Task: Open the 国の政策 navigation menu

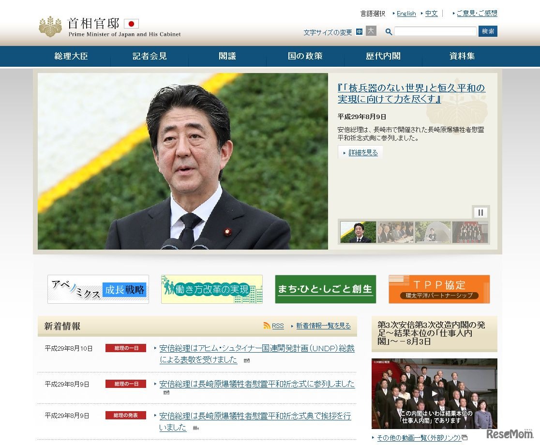Action: [305, 56]
